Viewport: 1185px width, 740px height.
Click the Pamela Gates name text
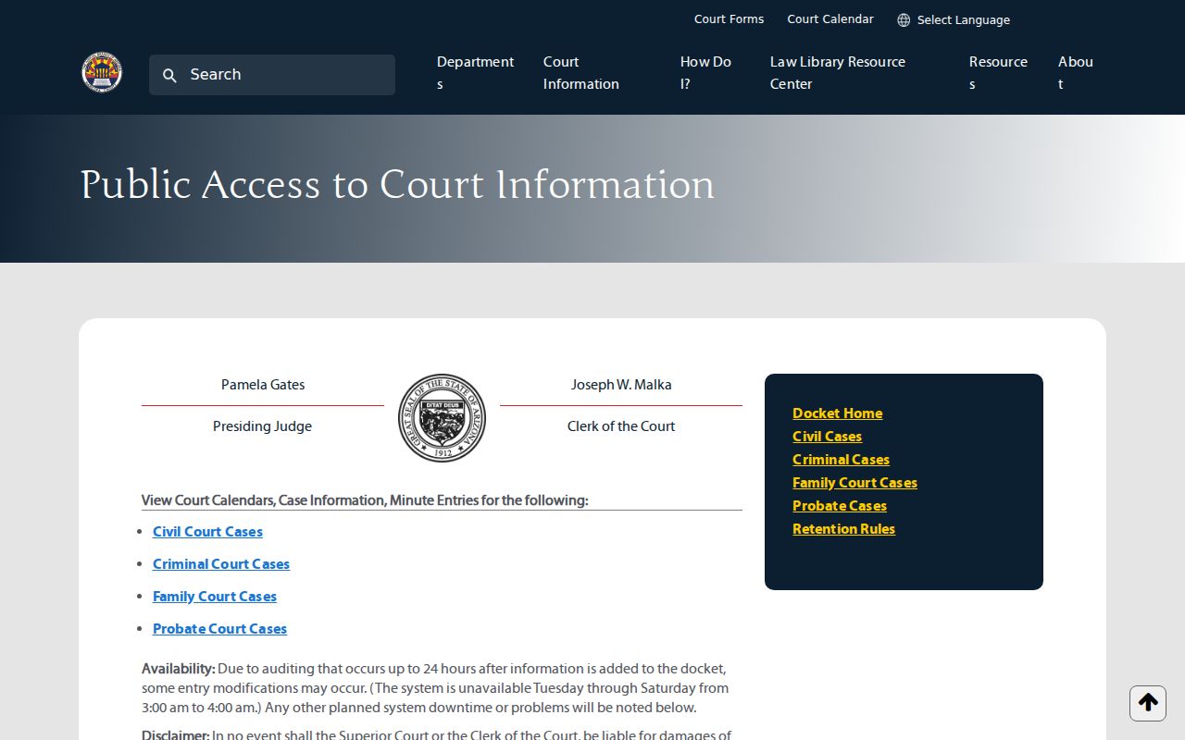(263, 385)
